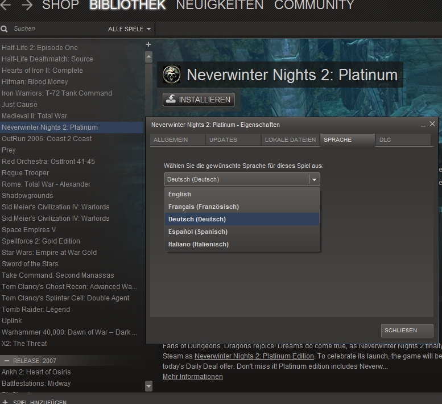Select Uplink in game list

click(x=72, y=321)
